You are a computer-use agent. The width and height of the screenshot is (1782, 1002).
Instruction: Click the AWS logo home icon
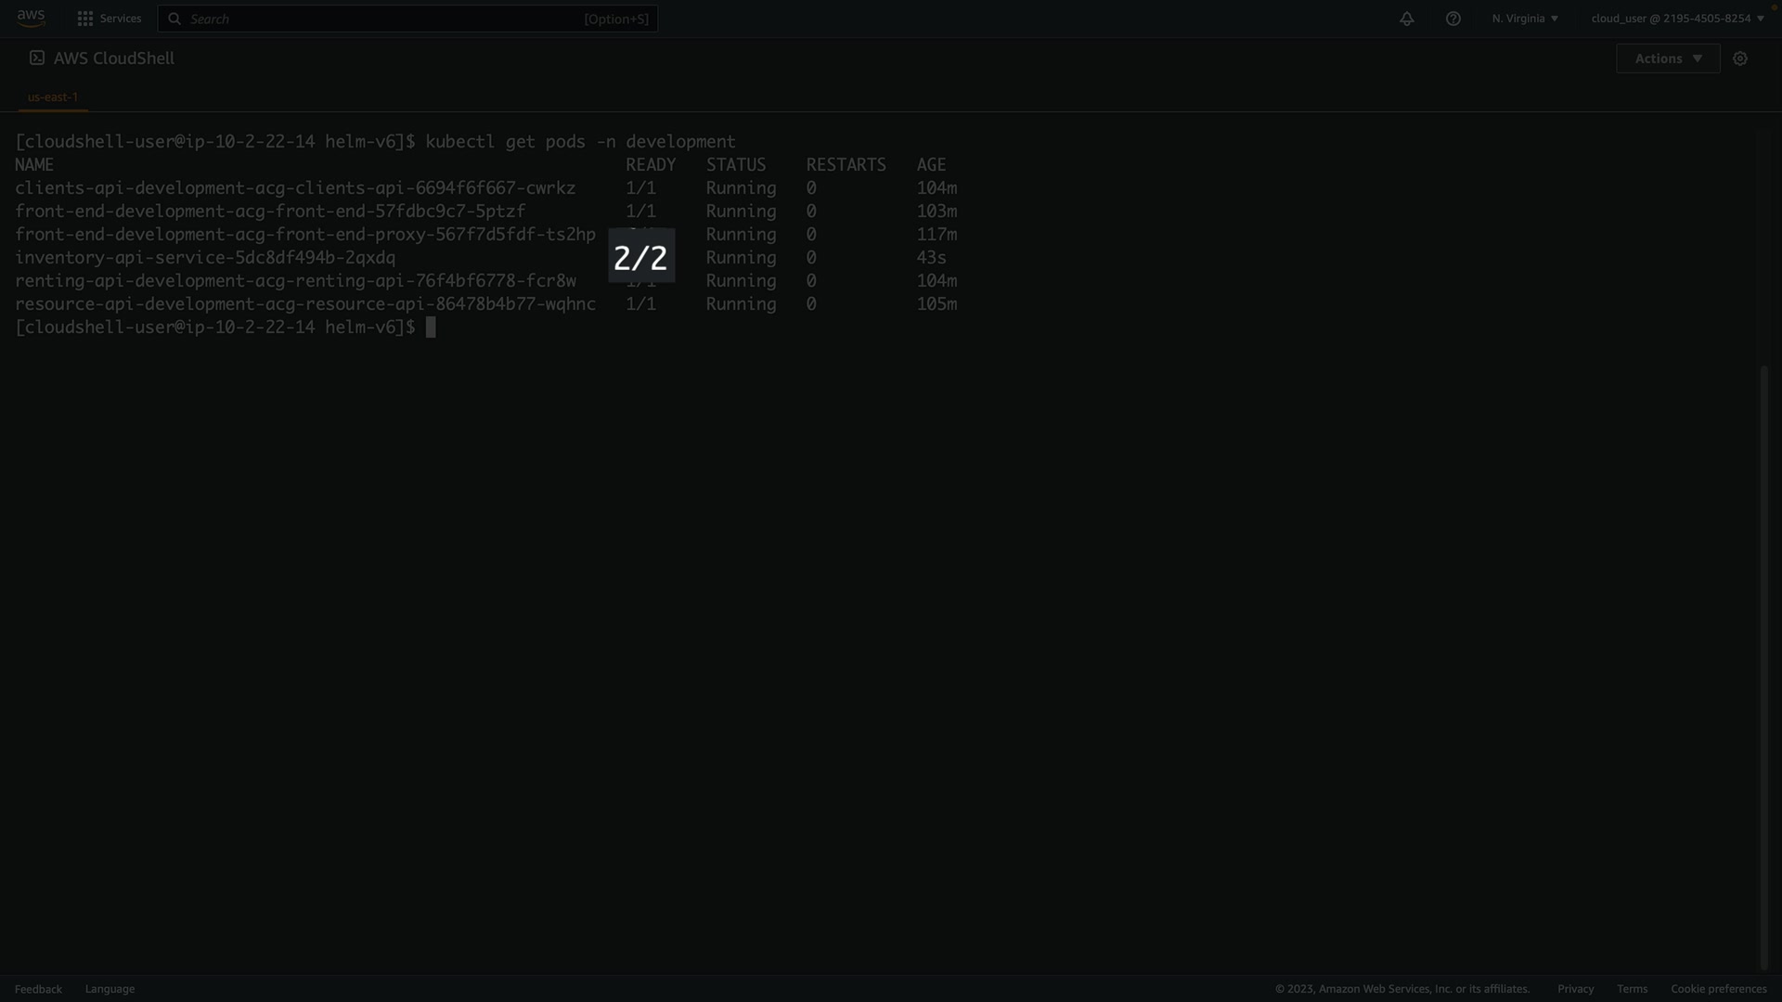[x=31, y=18]
